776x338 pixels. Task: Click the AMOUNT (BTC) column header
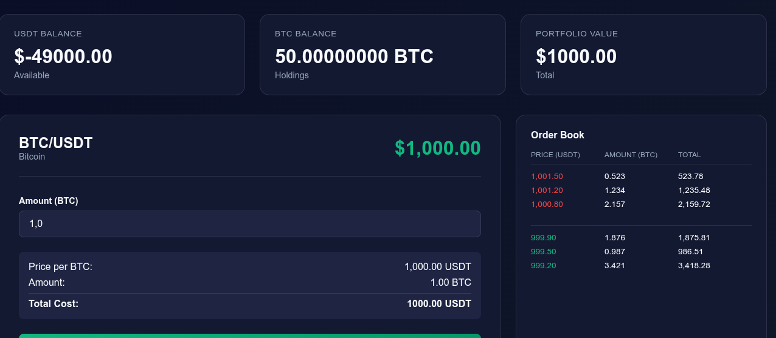[x=631, y=155]
